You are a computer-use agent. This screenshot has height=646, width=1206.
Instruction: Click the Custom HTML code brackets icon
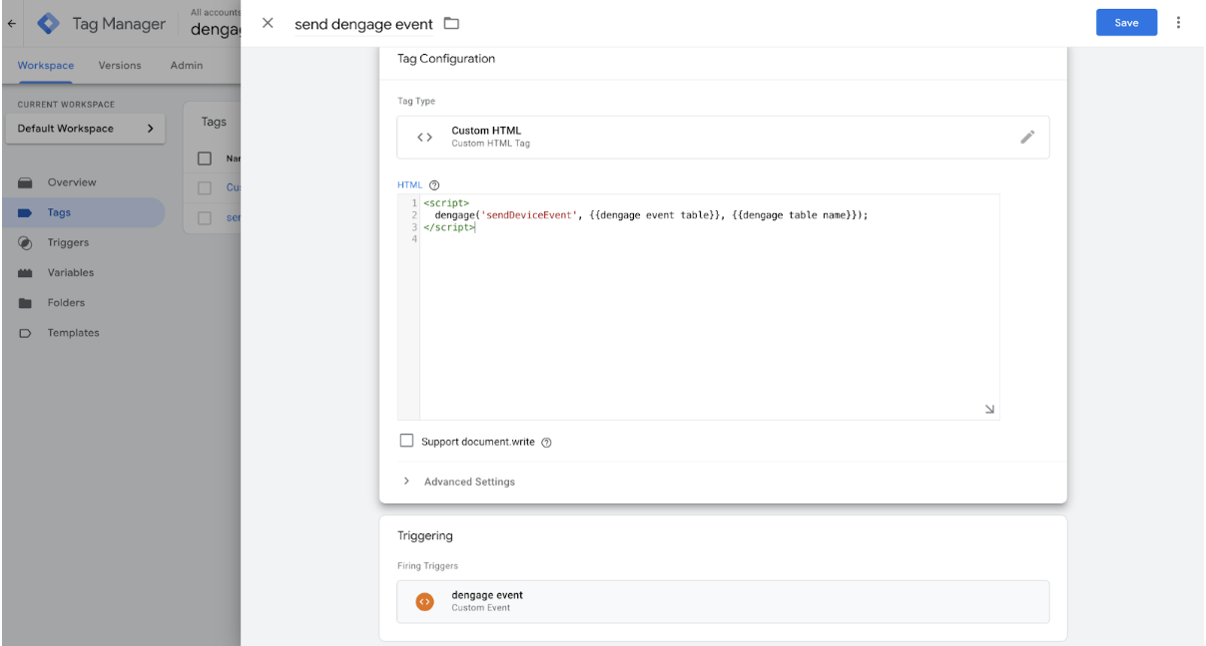[x=424, y=137]
